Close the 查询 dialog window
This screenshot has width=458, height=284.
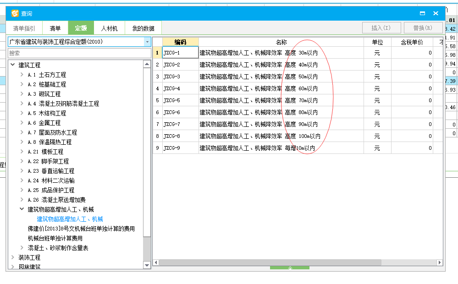[436, 13]
